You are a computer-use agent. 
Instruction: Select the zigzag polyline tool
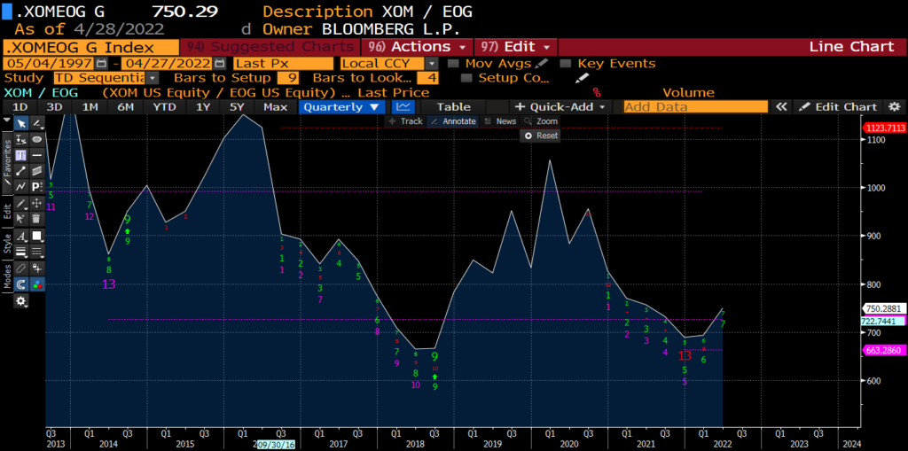pos(21,186)
